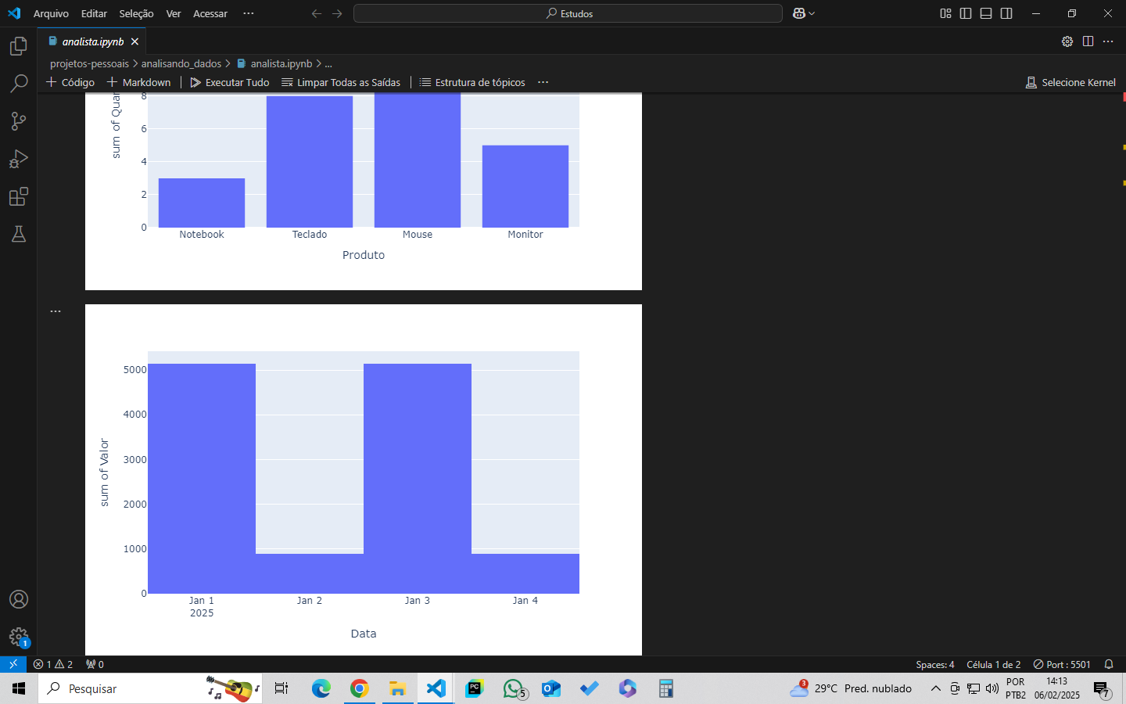Open notebook toolbar more actions ellipsis
The image size is (1126, 704).
point(543,82)
